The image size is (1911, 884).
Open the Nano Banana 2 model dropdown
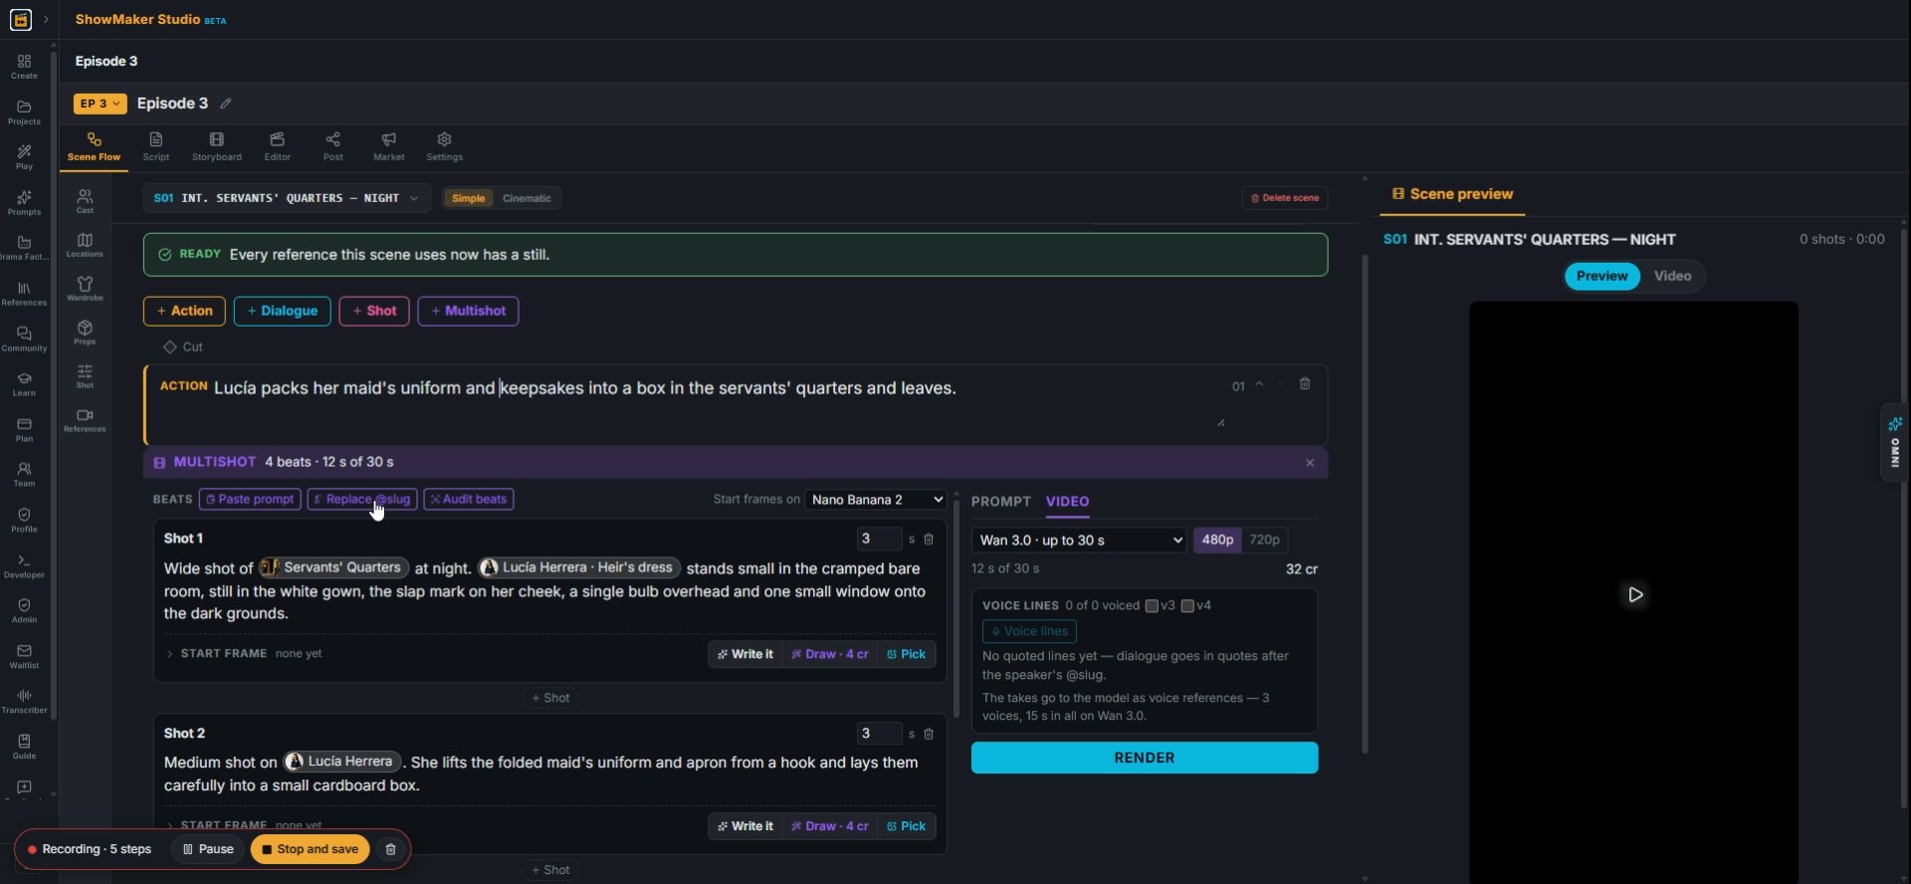click(876, 500)
